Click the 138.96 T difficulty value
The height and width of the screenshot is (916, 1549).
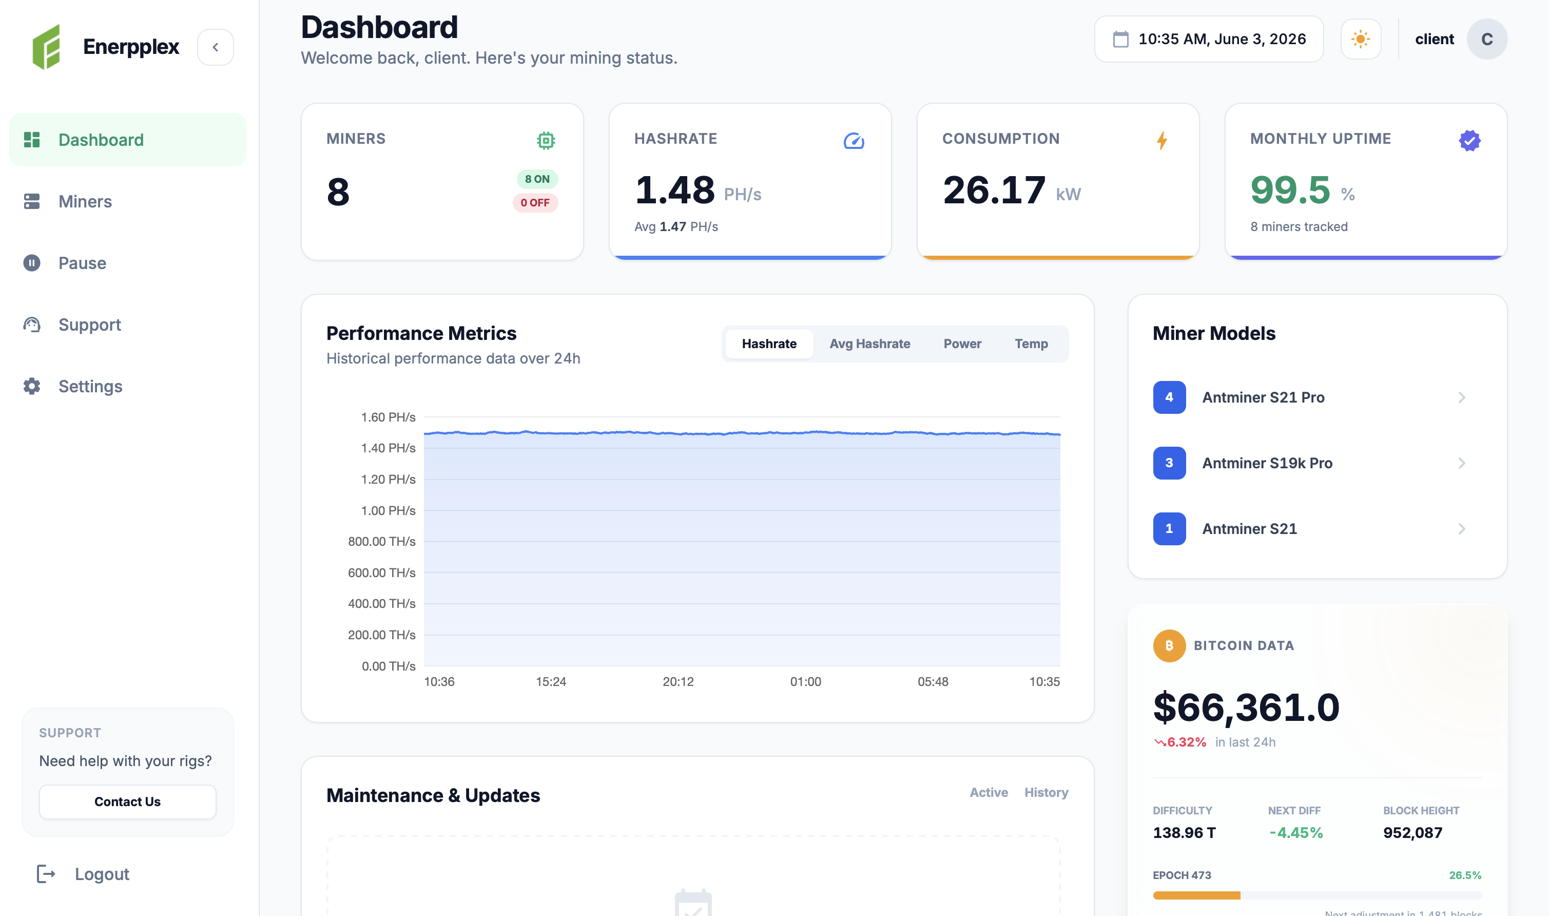[x=1184, y=833]
